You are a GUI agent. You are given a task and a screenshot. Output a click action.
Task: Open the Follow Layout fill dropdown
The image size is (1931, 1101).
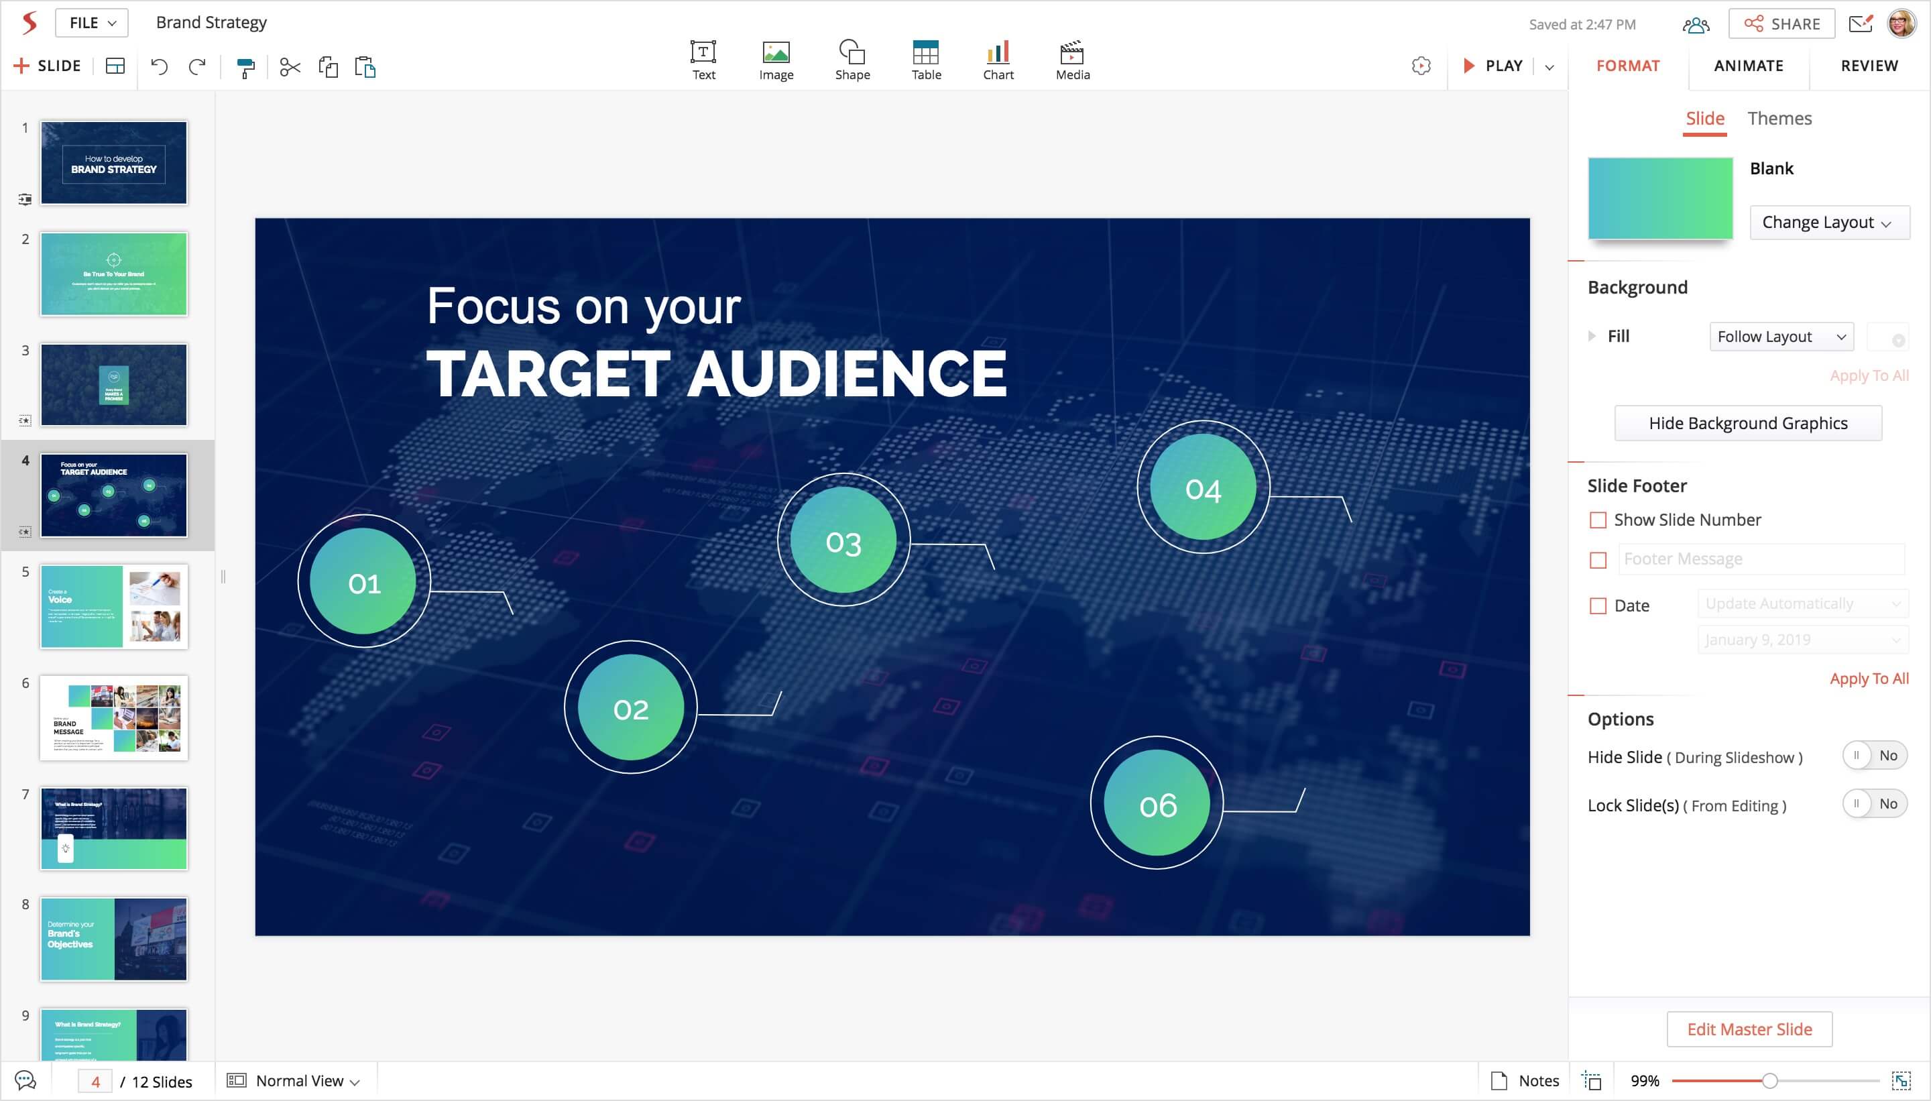tap(1781, 337)
